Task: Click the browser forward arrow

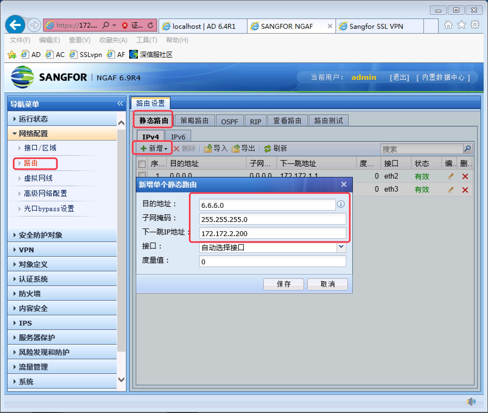Action: pos(34,25)
